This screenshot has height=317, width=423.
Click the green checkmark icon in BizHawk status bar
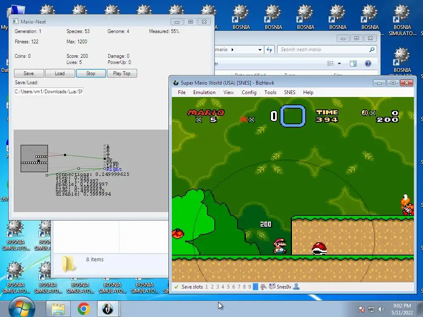pos(176,287)
